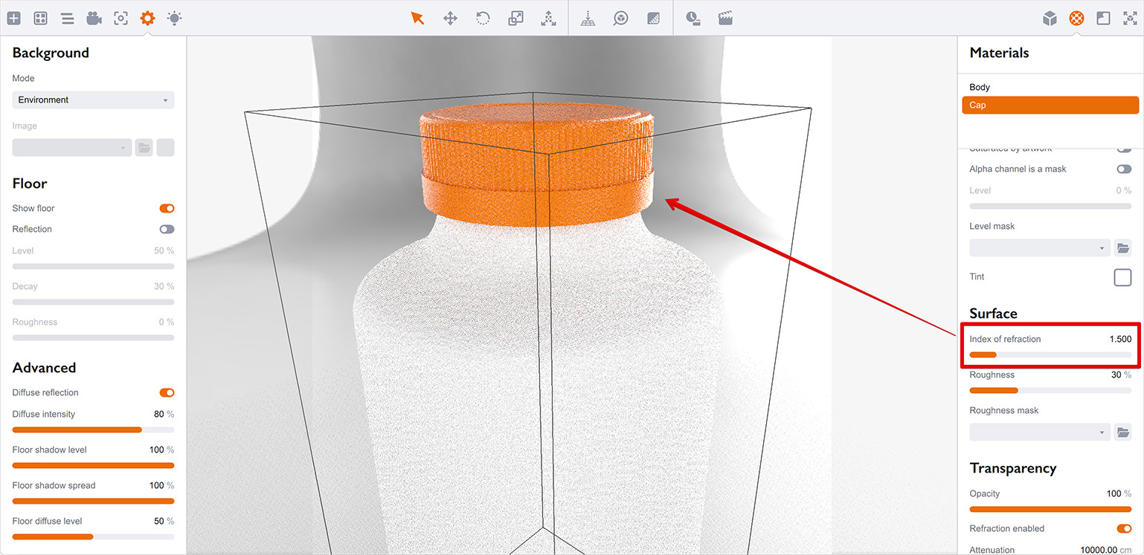Viewport: 1144px width, 555px height.
Task: Open the Background Mode Environment dropdown
Action: click(x=93, y=100)
